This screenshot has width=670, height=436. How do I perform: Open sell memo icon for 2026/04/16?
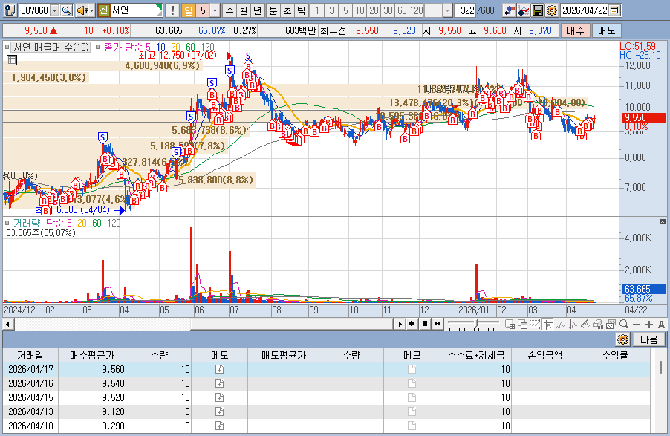412,383
